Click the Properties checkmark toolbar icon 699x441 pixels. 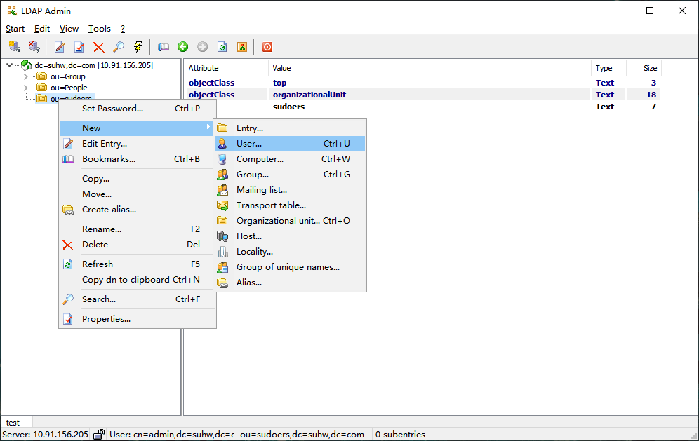pos(79,47)
